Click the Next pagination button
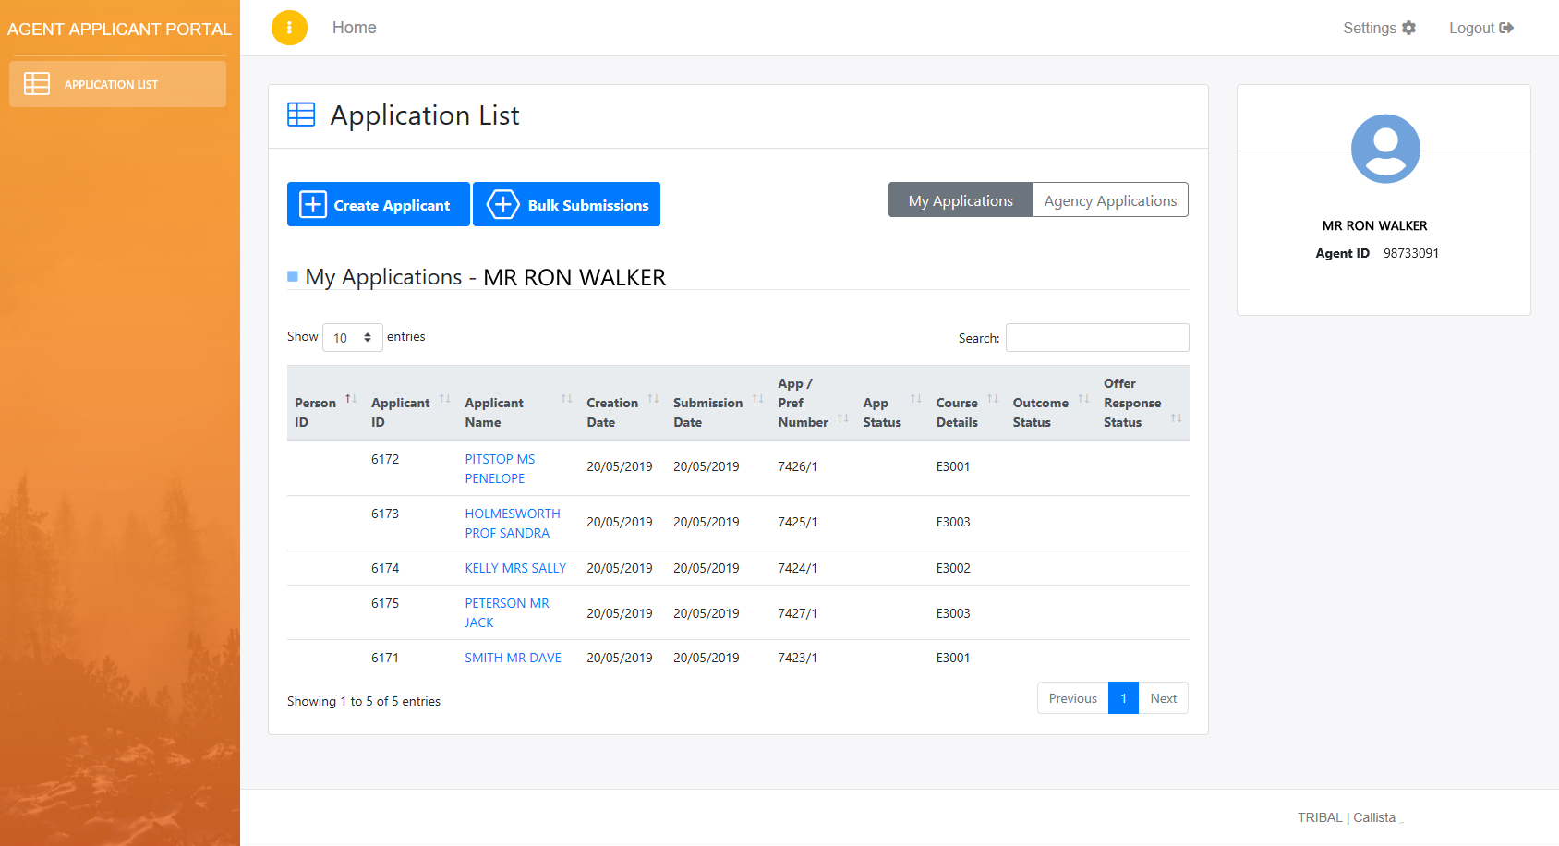 (1163, 698)
